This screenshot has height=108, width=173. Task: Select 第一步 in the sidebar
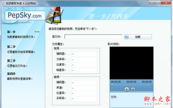pos(11,32)
